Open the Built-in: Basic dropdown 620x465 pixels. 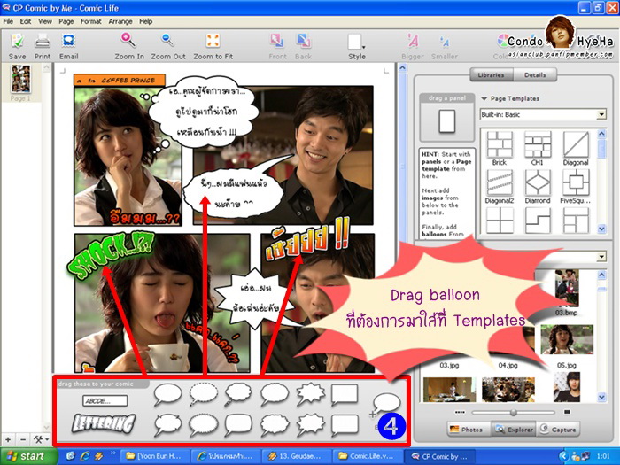click(x=543, y=114)
